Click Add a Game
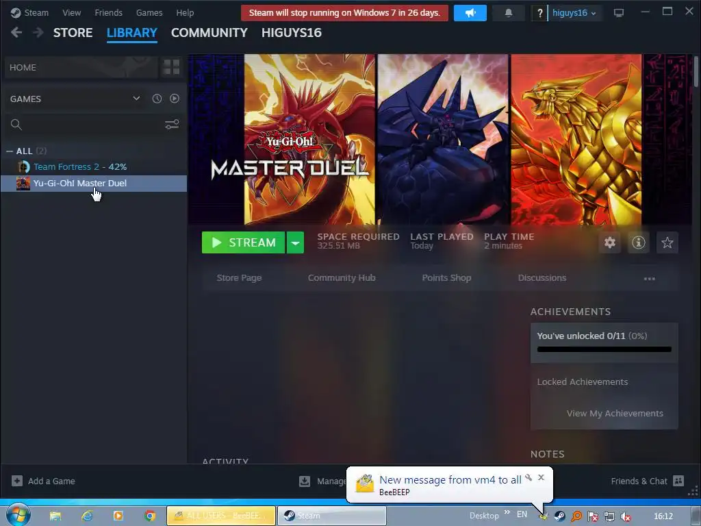Viewport: 701px width, 526px height. tap(43, 481)
